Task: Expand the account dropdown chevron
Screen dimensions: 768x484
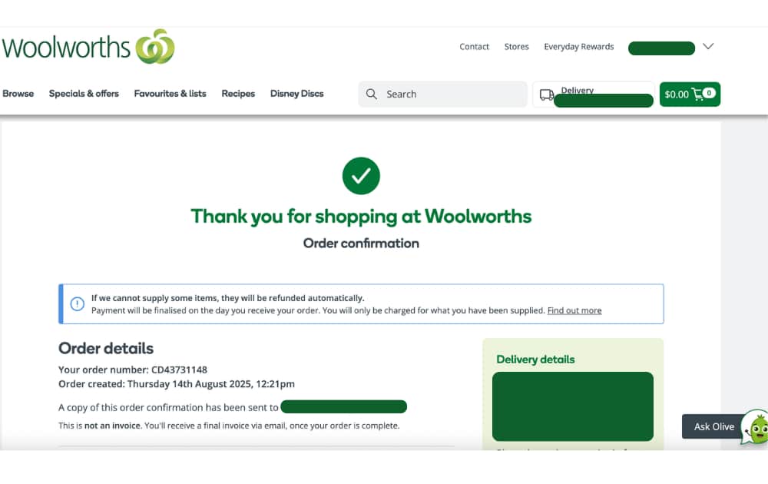Action: coord(707,47)
